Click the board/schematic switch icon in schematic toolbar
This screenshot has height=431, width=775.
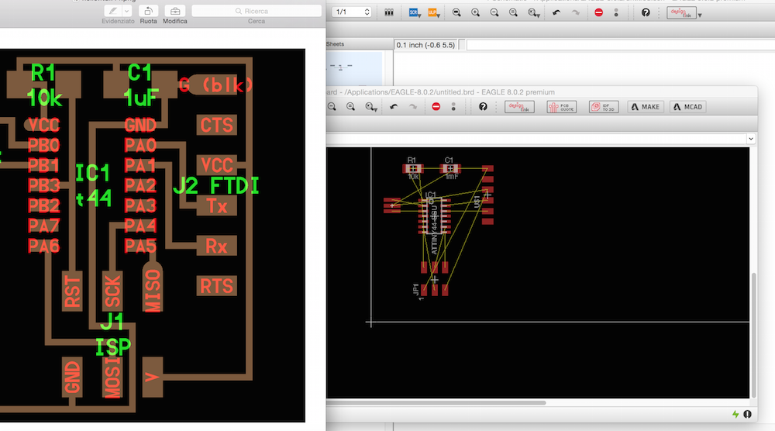point(389,12)
